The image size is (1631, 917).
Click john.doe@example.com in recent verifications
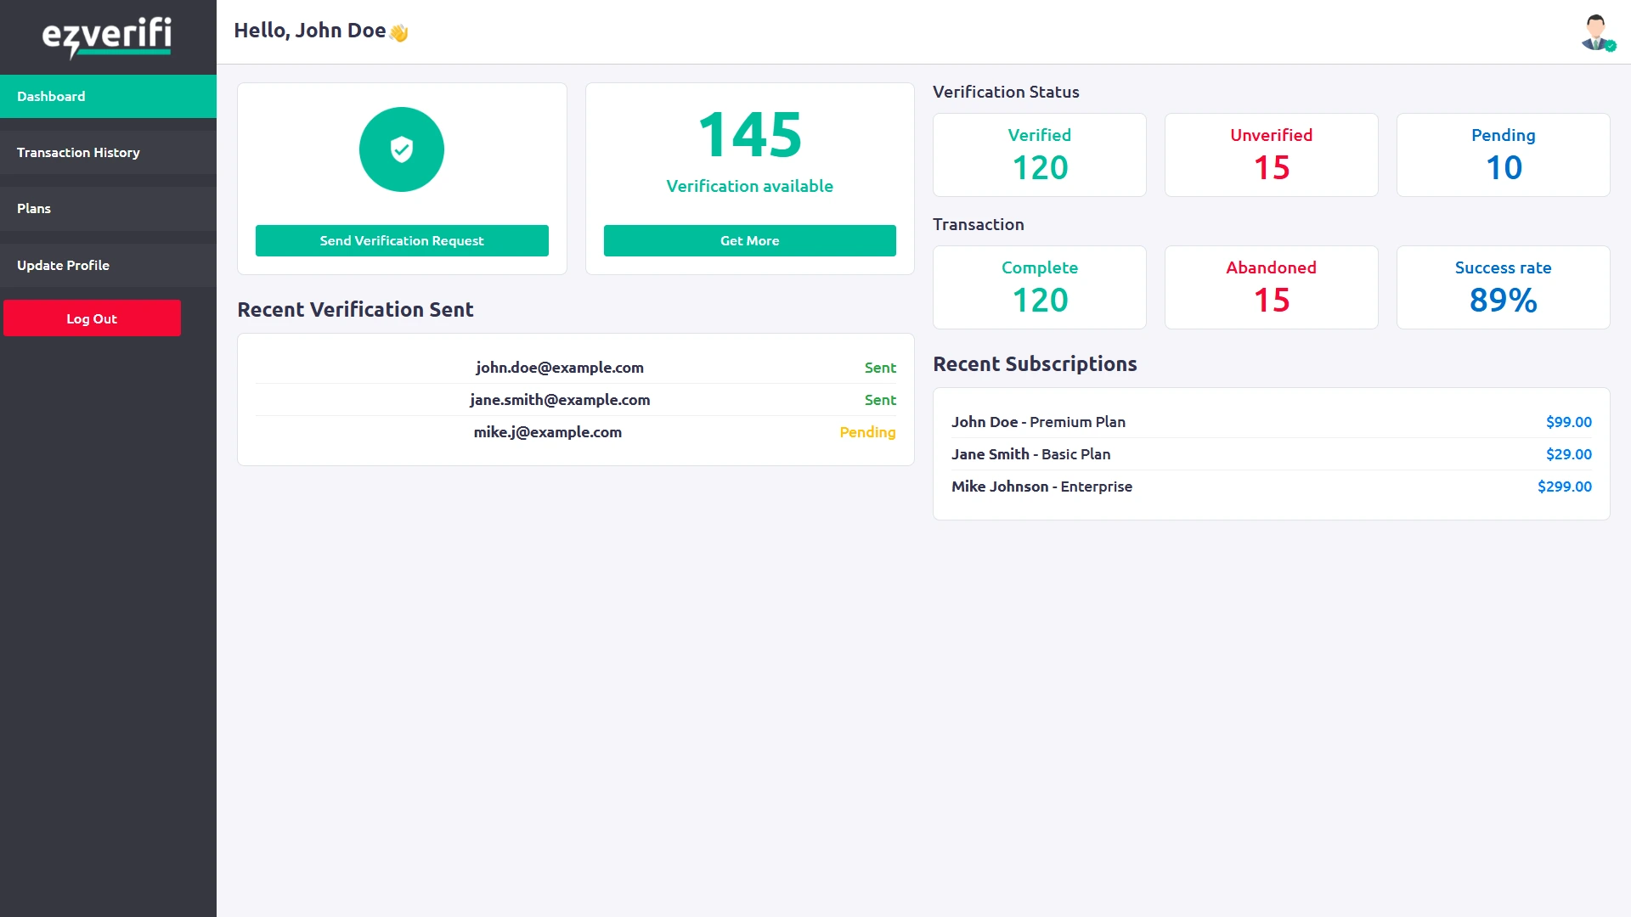[560, 368]
